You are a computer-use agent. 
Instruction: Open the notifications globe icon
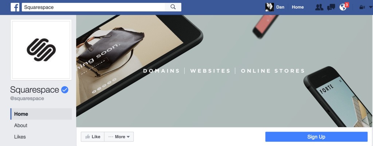coord(343,7)
